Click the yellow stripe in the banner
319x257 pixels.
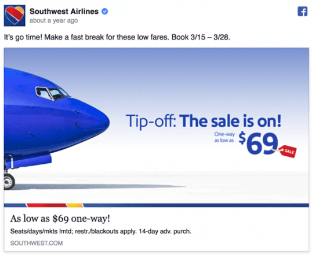pyautogui.click(x=75, y=205)
